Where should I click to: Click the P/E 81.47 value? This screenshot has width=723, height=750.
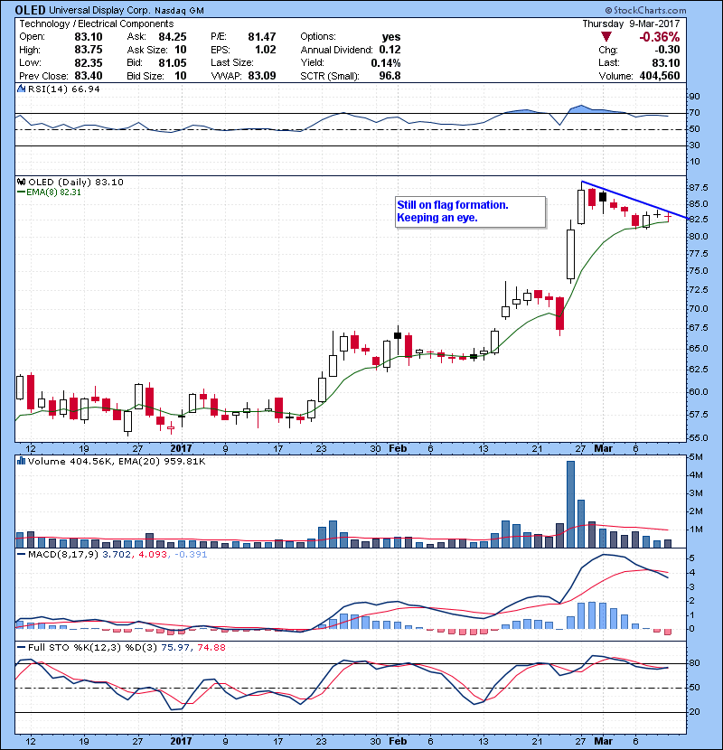coord(262,37)
